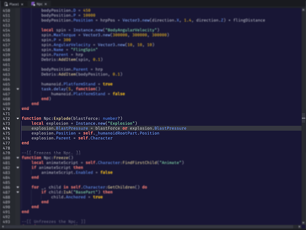Click the 'end' keyword on line 477
The width and height of the screenshot is (306, 230).
25,143
